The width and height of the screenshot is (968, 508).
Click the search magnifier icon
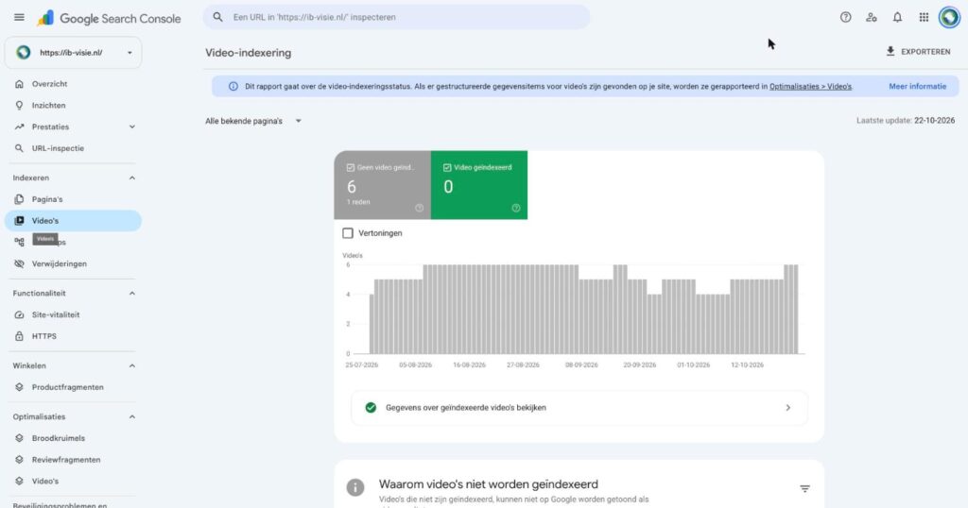click(x=218, y=17)
